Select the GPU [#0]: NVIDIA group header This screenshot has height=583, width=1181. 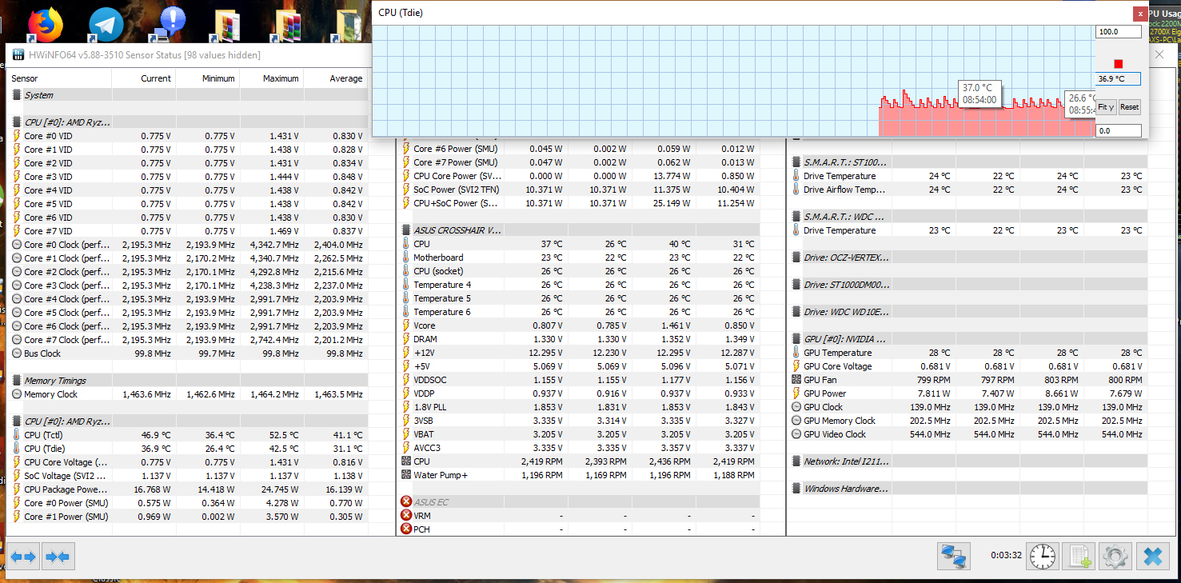pyautogui.click(x=968, y=339)
